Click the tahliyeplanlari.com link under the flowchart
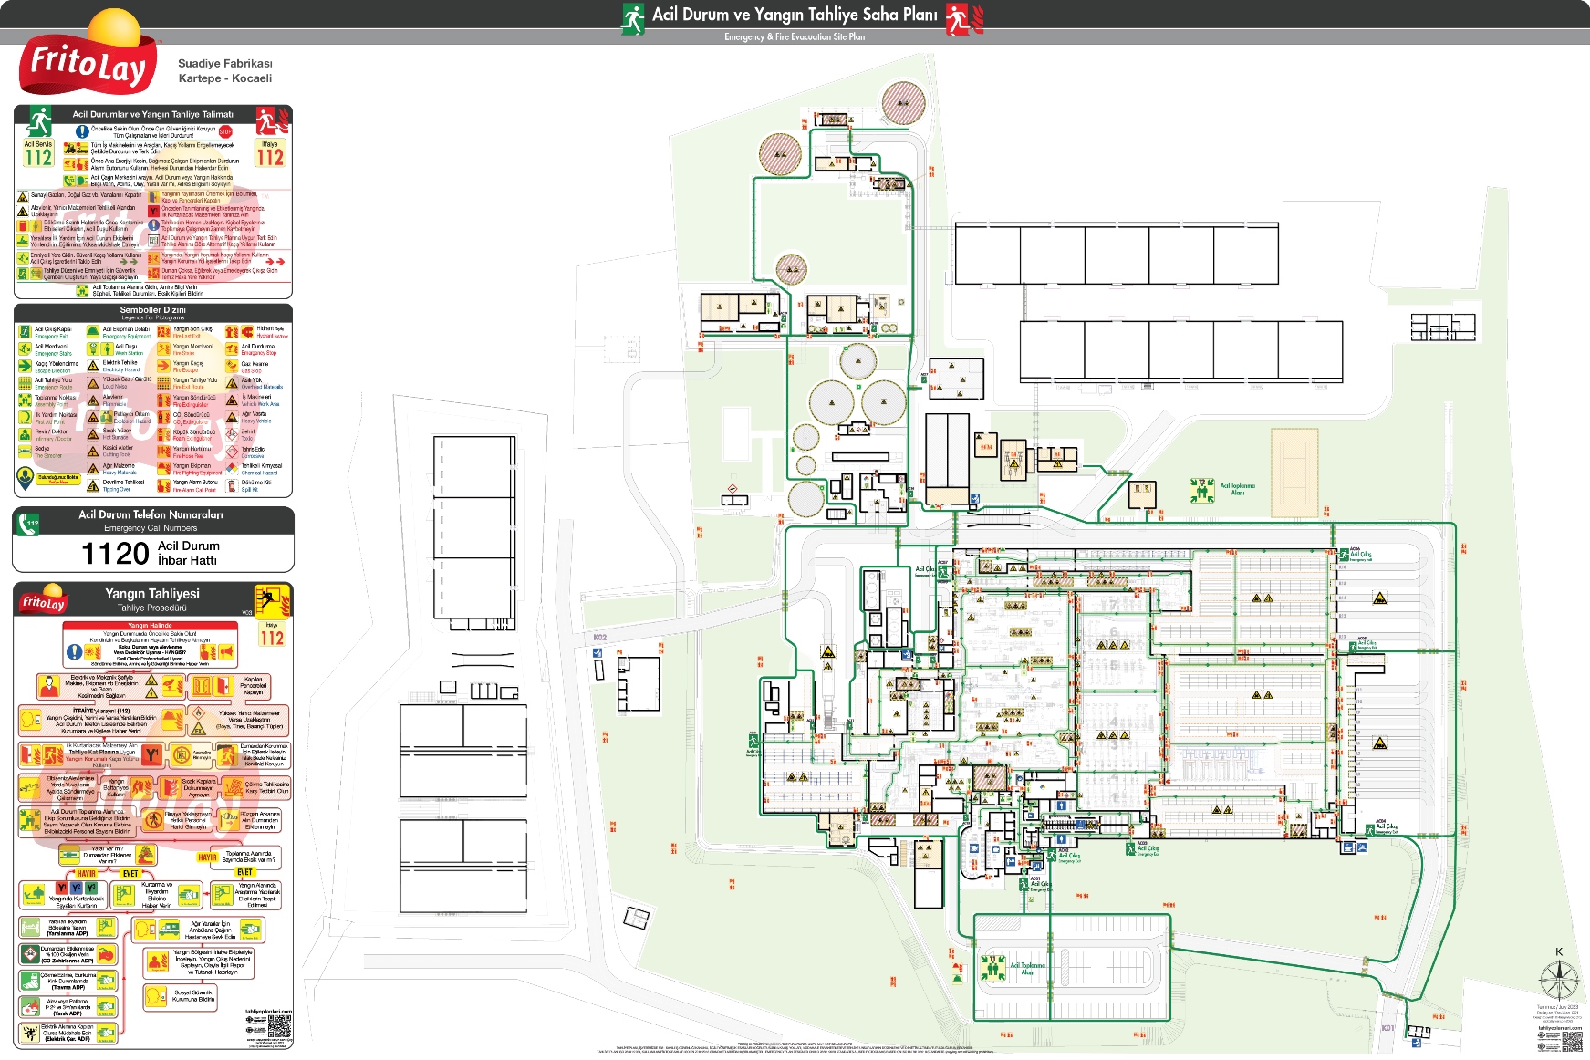Viewport: 1590px width, 1060px height. tap(268, 1012)
